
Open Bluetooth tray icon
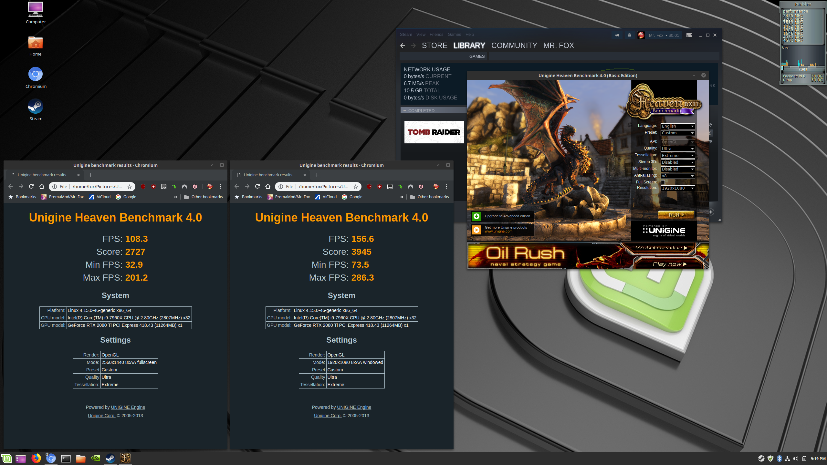779,459
